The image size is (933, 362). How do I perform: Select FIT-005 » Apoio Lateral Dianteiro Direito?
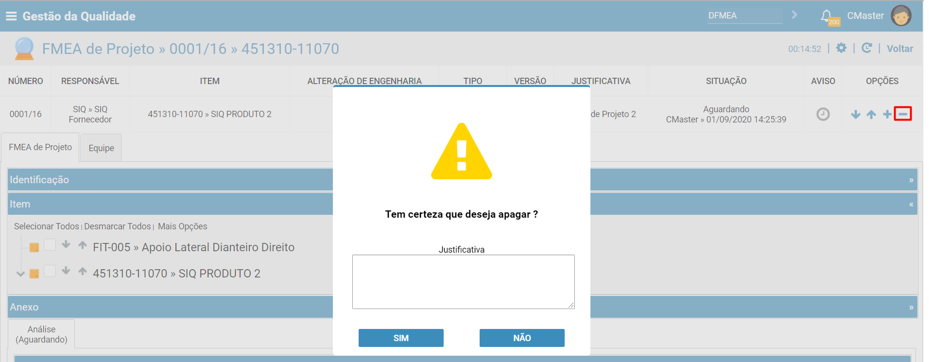click(193, 247)
